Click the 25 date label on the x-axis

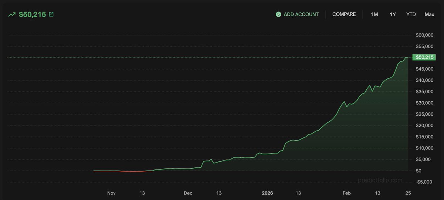point(408,193)
